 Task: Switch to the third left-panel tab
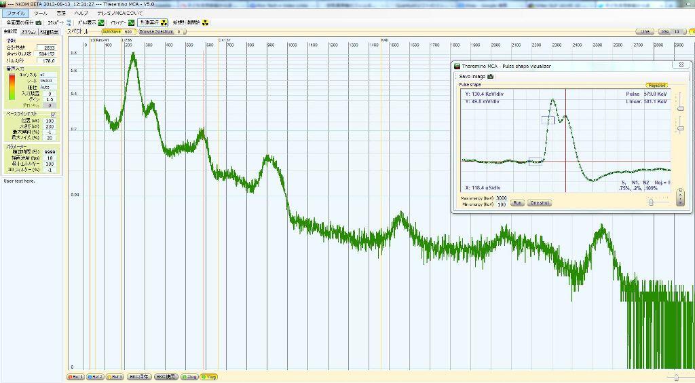pyautogui.click(x=49, y=32)
